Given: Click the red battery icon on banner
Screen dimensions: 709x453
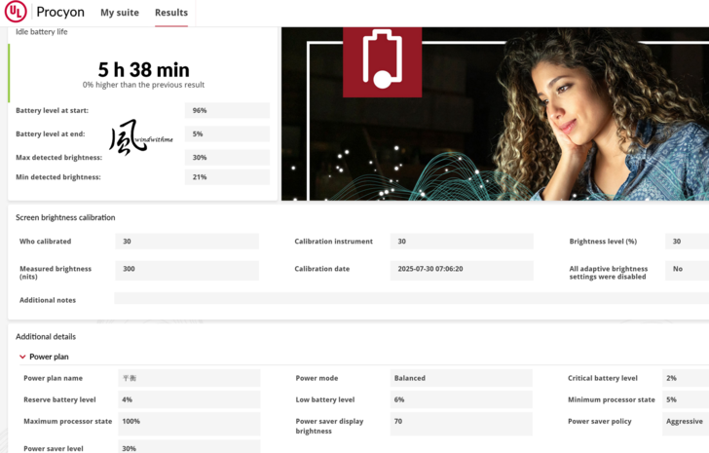Looking at the screenshot, I should pos(382,60).
